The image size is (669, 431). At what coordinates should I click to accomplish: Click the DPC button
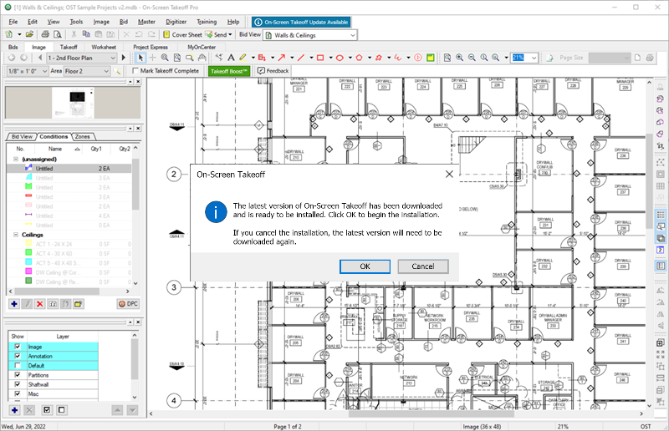point(128,303)
